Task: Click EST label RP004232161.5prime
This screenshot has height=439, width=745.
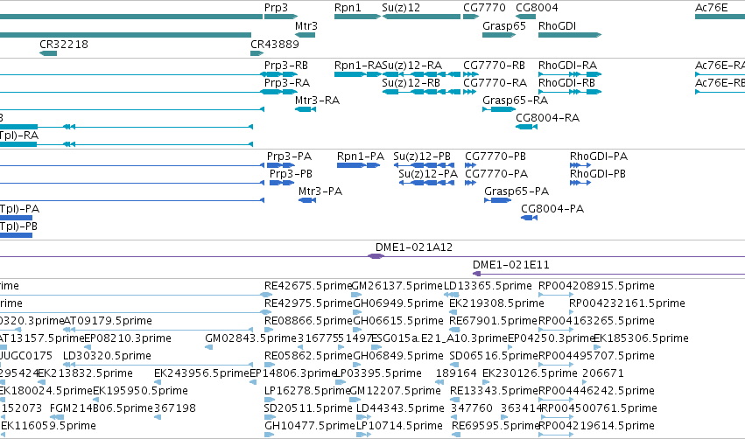Action: (627, 303)
